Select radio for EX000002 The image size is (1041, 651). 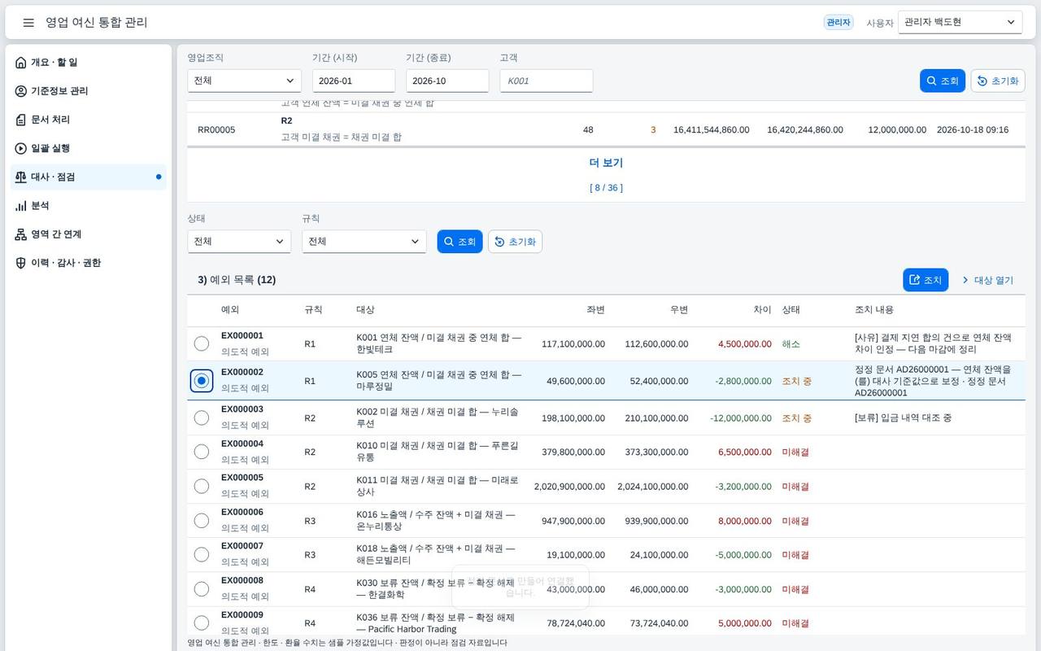pyautogui.click(x=202, y=381)
